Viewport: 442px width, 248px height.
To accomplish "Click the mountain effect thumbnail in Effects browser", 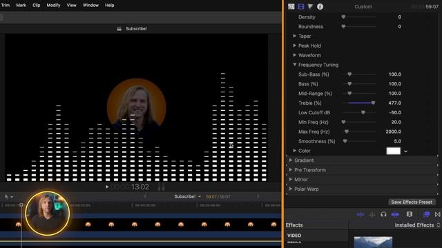I will pos(373,242).
